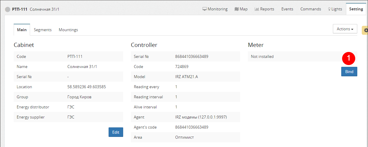Click the РТП-111 header title

(x=20, y=9)
